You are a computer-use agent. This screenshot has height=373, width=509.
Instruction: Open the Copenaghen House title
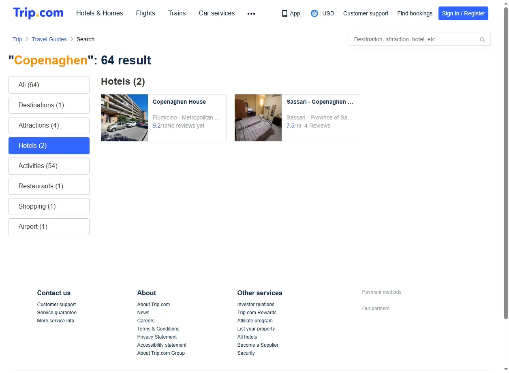click(x=179, y=102)
